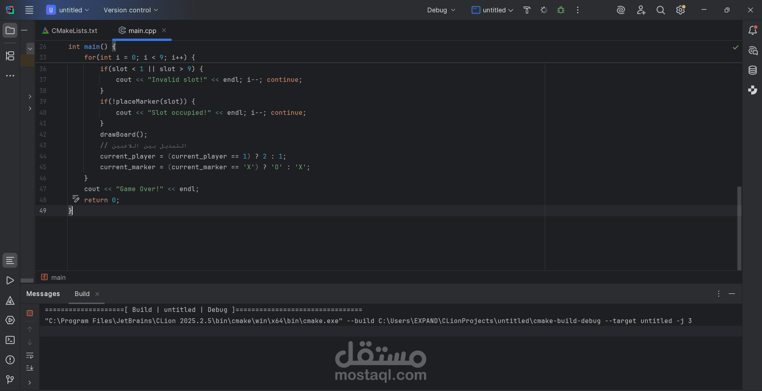Screen dimensions: 762x391
Task: Place cursor on drawBoard(); line
Action: coord(123,134)
